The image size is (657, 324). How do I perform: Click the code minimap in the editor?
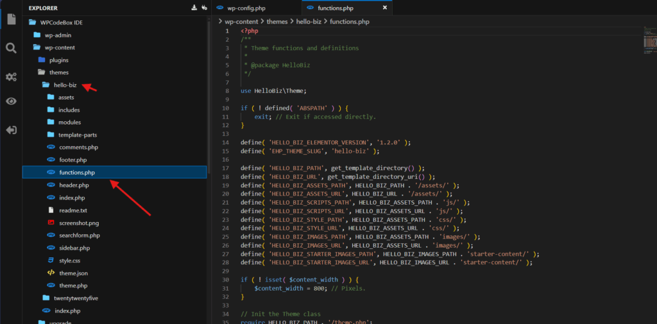[650, 40]
